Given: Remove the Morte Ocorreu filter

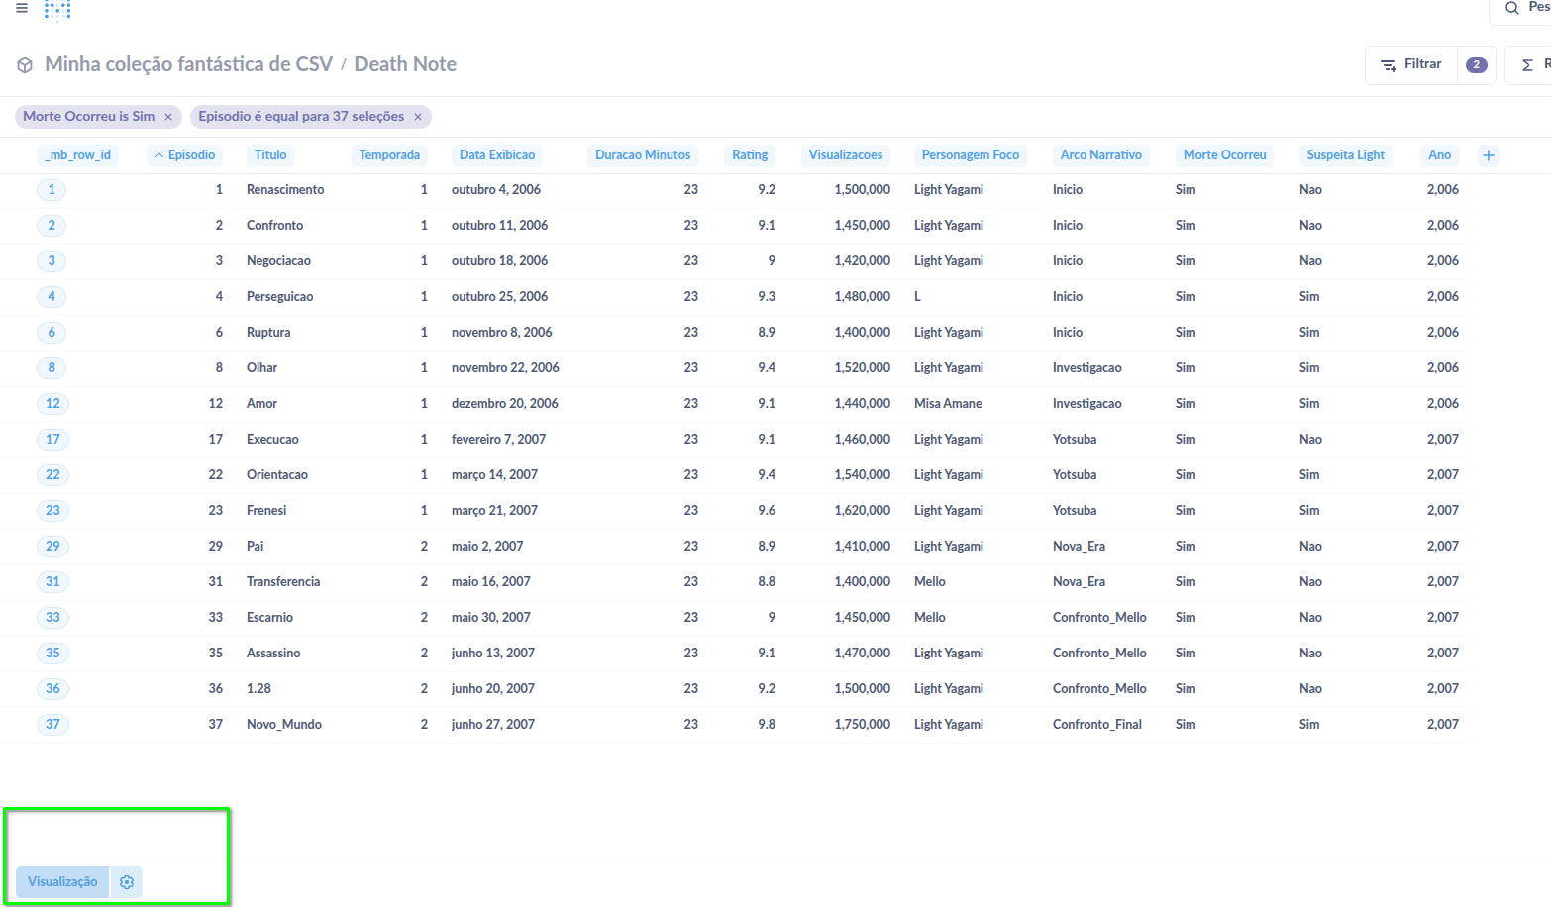Looking at the screenshot, I should coord(168,117).
